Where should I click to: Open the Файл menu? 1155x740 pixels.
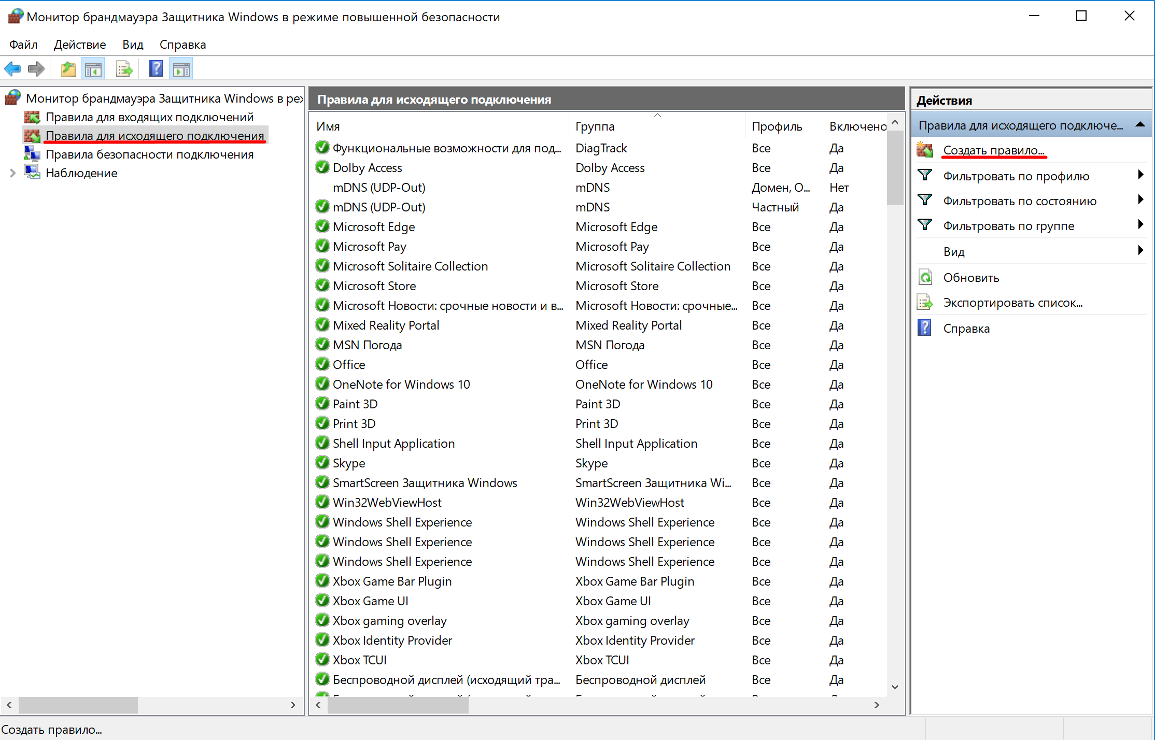(x=24, y=45)
